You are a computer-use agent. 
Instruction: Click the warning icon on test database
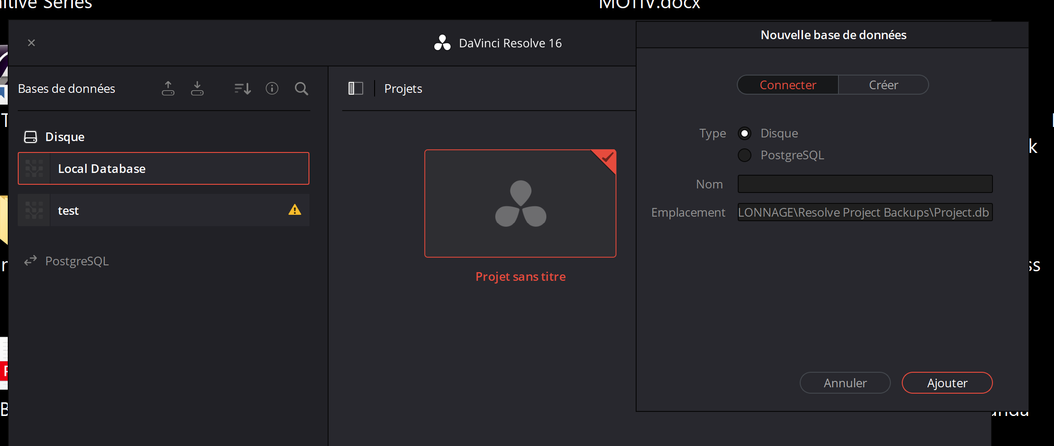tap(295, 210)
